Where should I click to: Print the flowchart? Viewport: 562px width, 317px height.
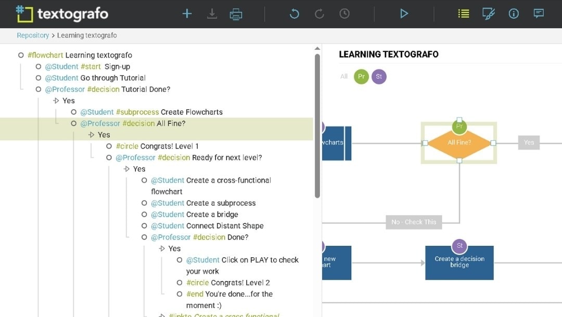click(236, 14)
